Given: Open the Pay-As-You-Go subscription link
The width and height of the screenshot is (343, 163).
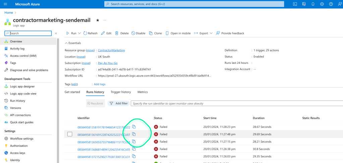Looking at the screenshot, I should pyautogui.click(x=108, y=63).
